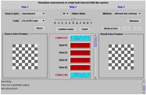Click the log panel scroll down arrow
This screenshot has width=146, height=95.
pos(144,92)
